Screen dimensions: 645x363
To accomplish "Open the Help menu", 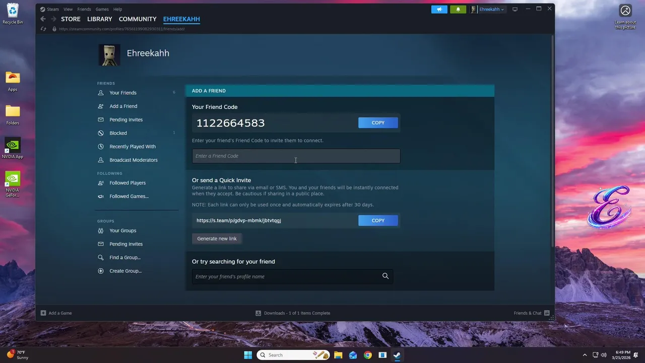I will [x=117, y=9].
